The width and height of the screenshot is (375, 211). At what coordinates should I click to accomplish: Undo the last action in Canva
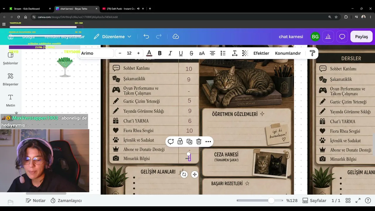tap(146, 37)
